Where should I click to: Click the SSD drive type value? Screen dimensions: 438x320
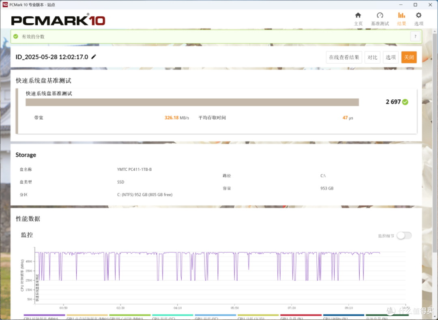(121, 182)
